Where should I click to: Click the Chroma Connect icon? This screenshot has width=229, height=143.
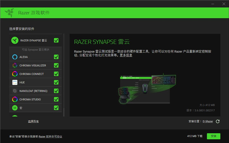coord(15,74)
